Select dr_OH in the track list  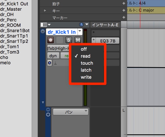coord(7,15)
